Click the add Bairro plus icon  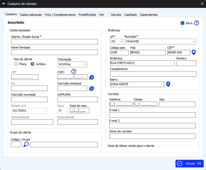tap(168, 84)
